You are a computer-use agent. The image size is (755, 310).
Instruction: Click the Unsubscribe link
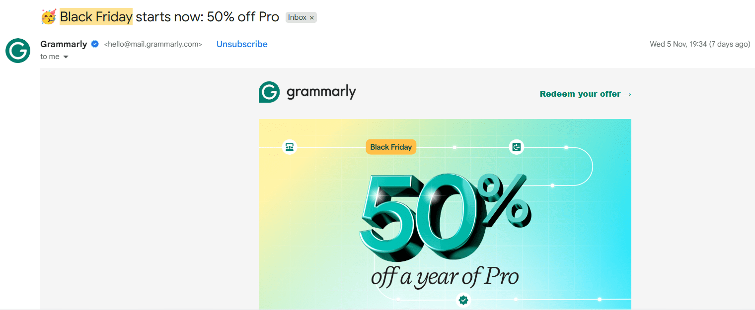pyautogui.click(x=242, y=44)
